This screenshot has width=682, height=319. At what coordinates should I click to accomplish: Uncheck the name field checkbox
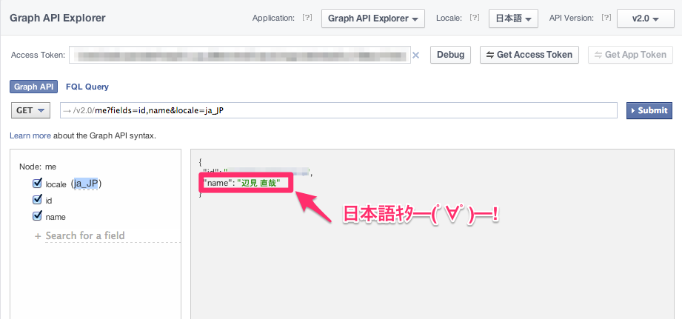point(37,216)
